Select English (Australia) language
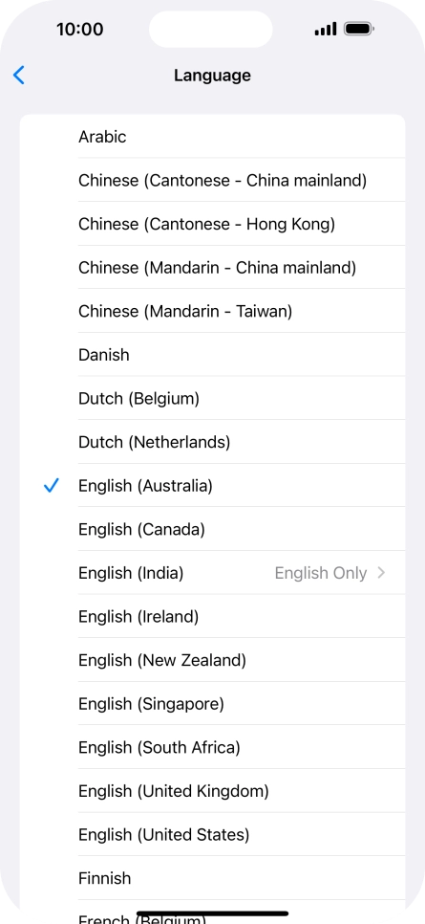The width and height of the screenshot is (425, 924). (x=212, y=486)
